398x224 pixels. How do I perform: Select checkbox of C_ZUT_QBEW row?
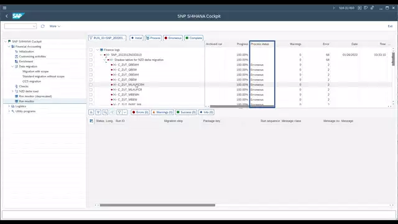pos(91,70)
